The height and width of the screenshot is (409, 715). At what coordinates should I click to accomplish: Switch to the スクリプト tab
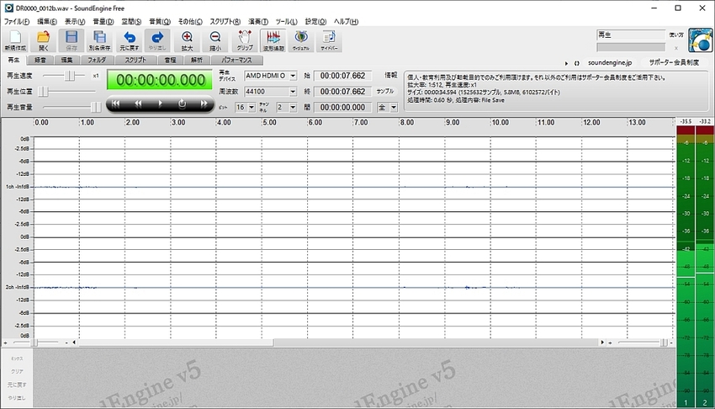point(135,61)
